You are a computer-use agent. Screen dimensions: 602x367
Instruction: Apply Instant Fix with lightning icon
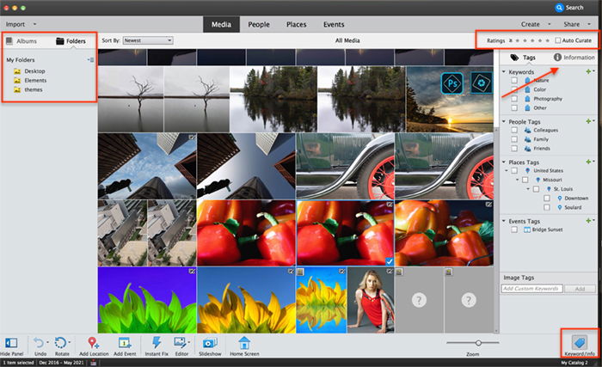pos(157,342)
